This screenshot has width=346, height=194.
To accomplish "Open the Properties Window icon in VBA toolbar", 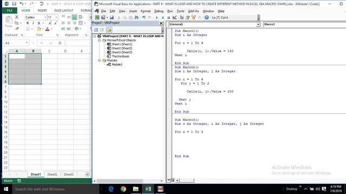I will pos(188,17).
